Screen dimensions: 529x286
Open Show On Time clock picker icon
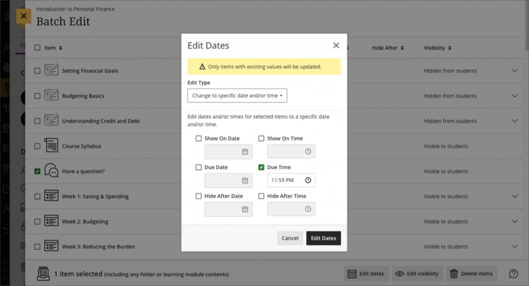[x=308, y=152]
